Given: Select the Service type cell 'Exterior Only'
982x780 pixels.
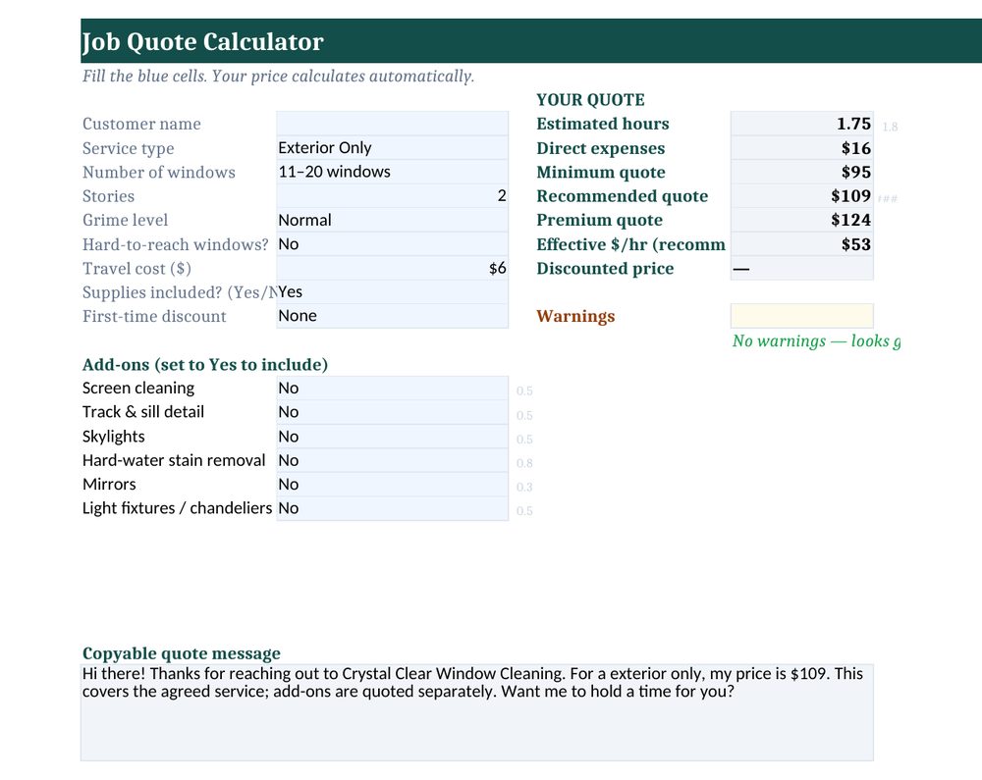Looking at the screenshot, I should [x=392, y=147].
